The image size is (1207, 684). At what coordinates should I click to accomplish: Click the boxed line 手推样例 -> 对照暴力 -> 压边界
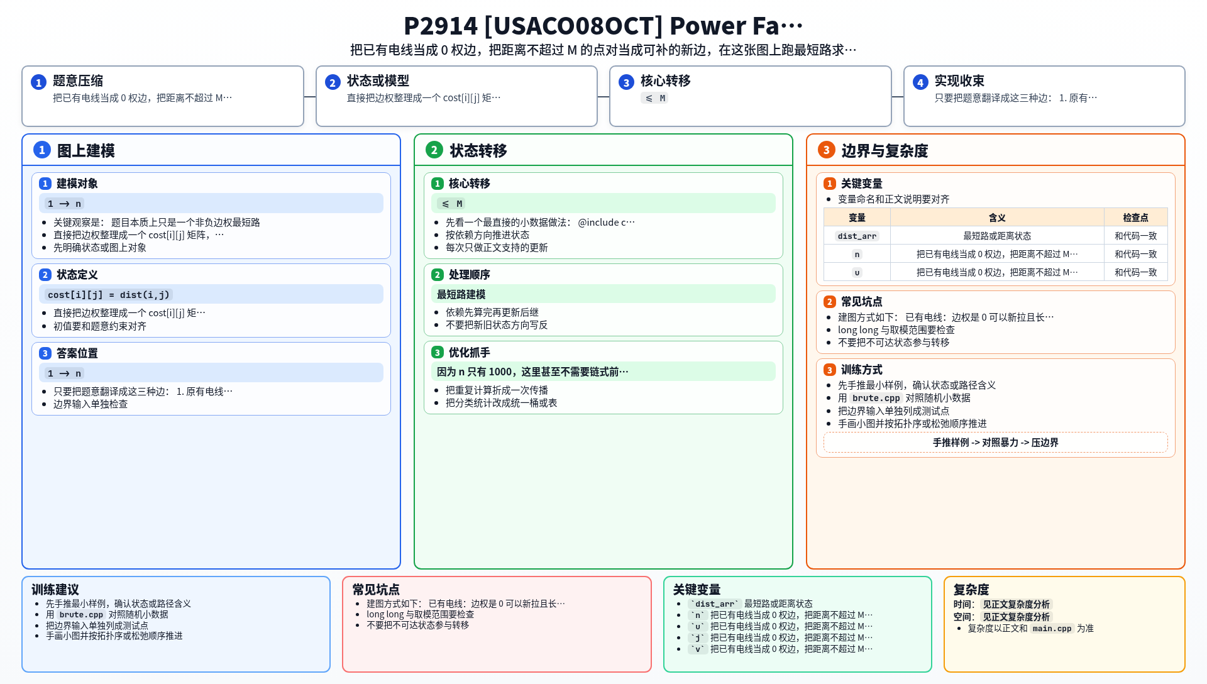(x=995, y=443)
